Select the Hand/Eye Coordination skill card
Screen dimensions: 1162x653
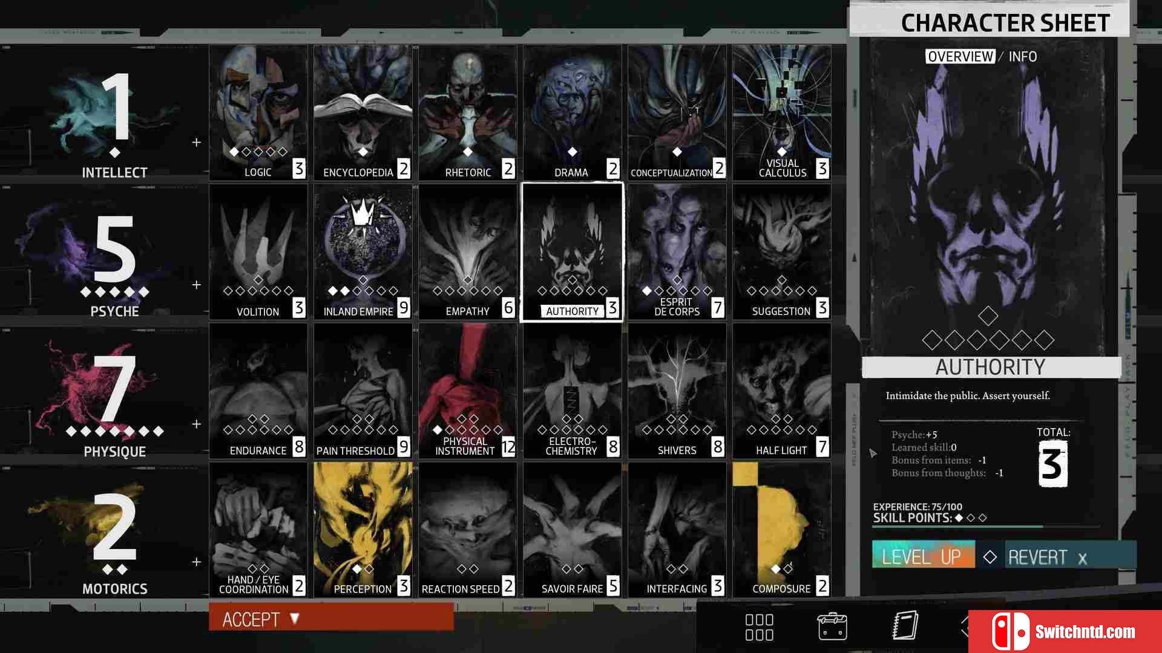tap(258, 530)
